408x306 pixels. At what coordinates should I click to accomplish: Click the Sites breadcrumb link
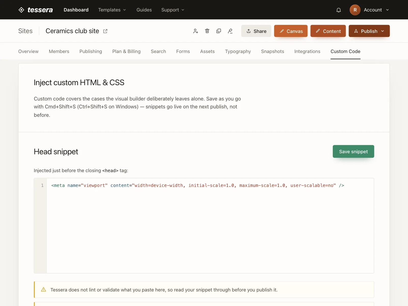25,31
